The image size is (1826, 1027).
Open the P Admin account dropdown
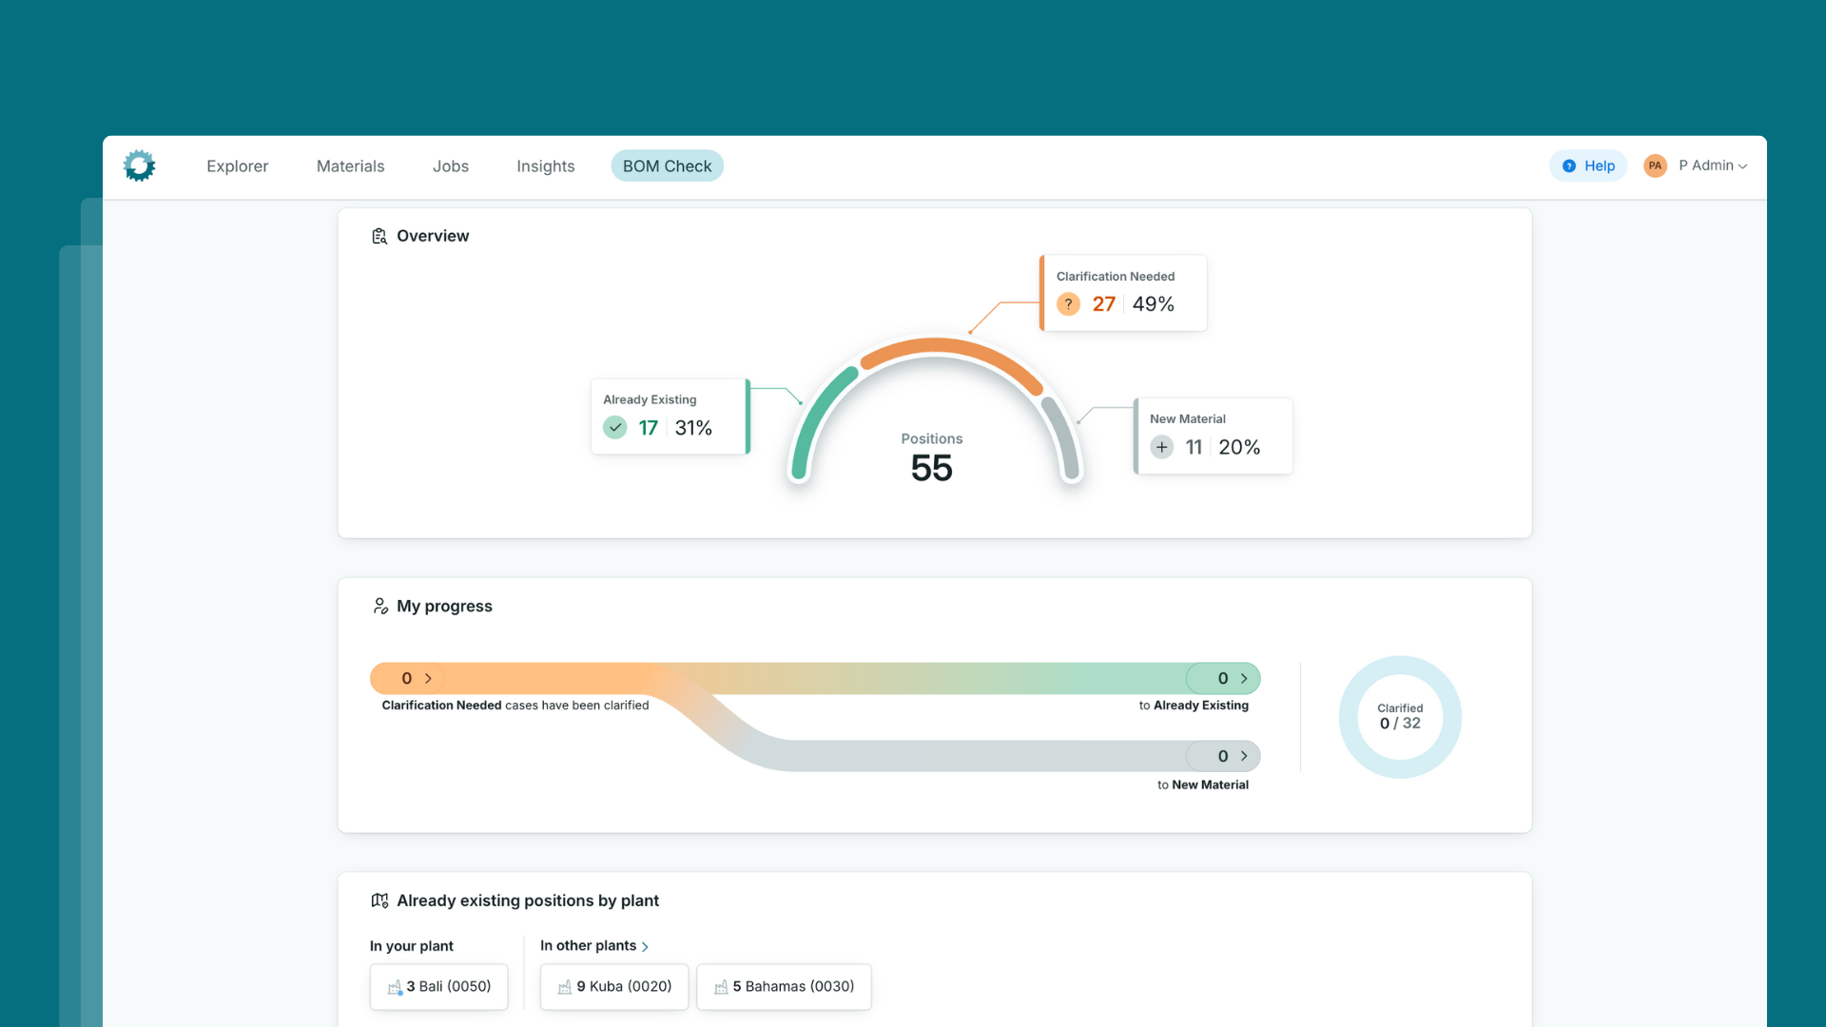click(x=1713, y=165)
